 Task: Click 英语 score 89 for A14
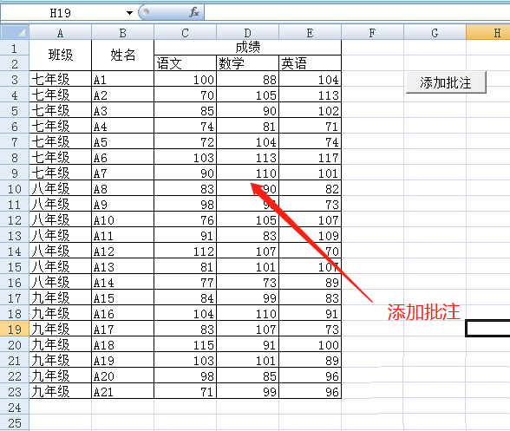point(310,283)
